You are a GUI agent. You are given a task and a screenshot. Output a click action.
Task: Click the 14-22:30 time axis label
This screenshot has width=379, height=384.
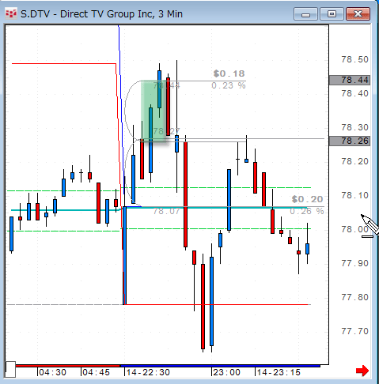(x=148, y=372)
